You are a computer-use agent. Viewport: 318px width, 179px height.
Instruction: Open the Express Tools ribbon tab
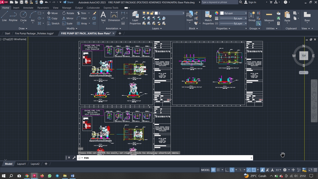pos(111,8)
